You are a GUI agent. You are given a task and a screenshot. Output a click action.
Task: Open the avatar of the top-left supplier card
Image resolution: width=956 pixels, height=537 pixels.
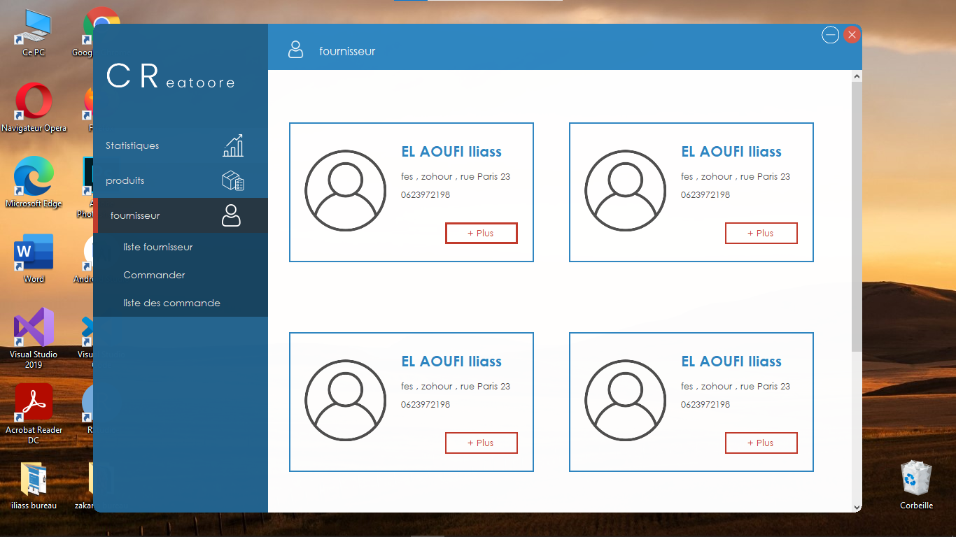click(345, 190)
